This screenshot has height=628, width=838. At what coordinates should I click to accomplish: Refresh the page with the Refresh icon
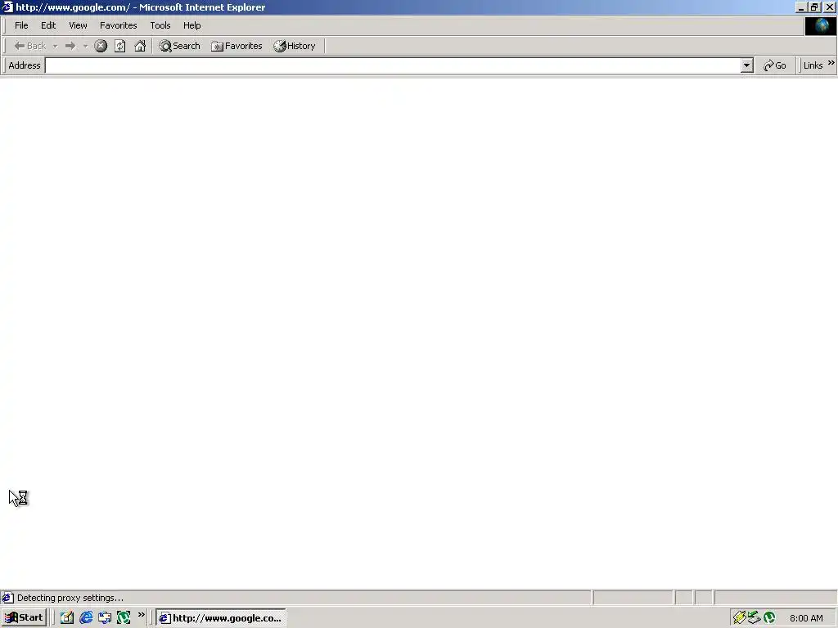tap(120, 46)
